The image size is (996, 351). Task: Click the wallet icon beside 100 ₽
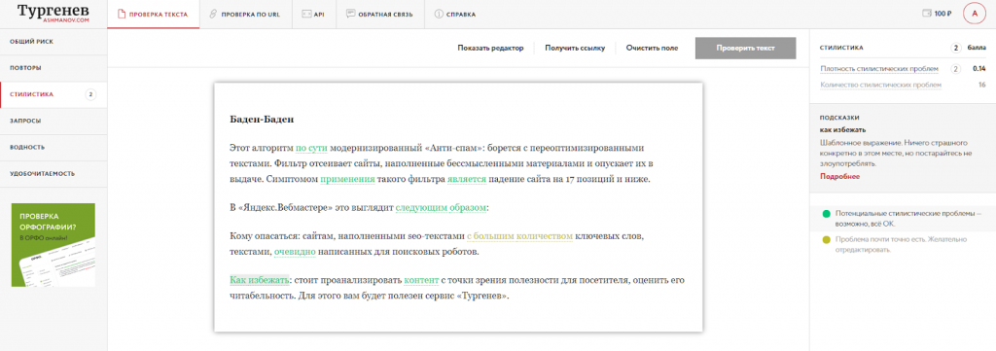click(x=926, y=13)
